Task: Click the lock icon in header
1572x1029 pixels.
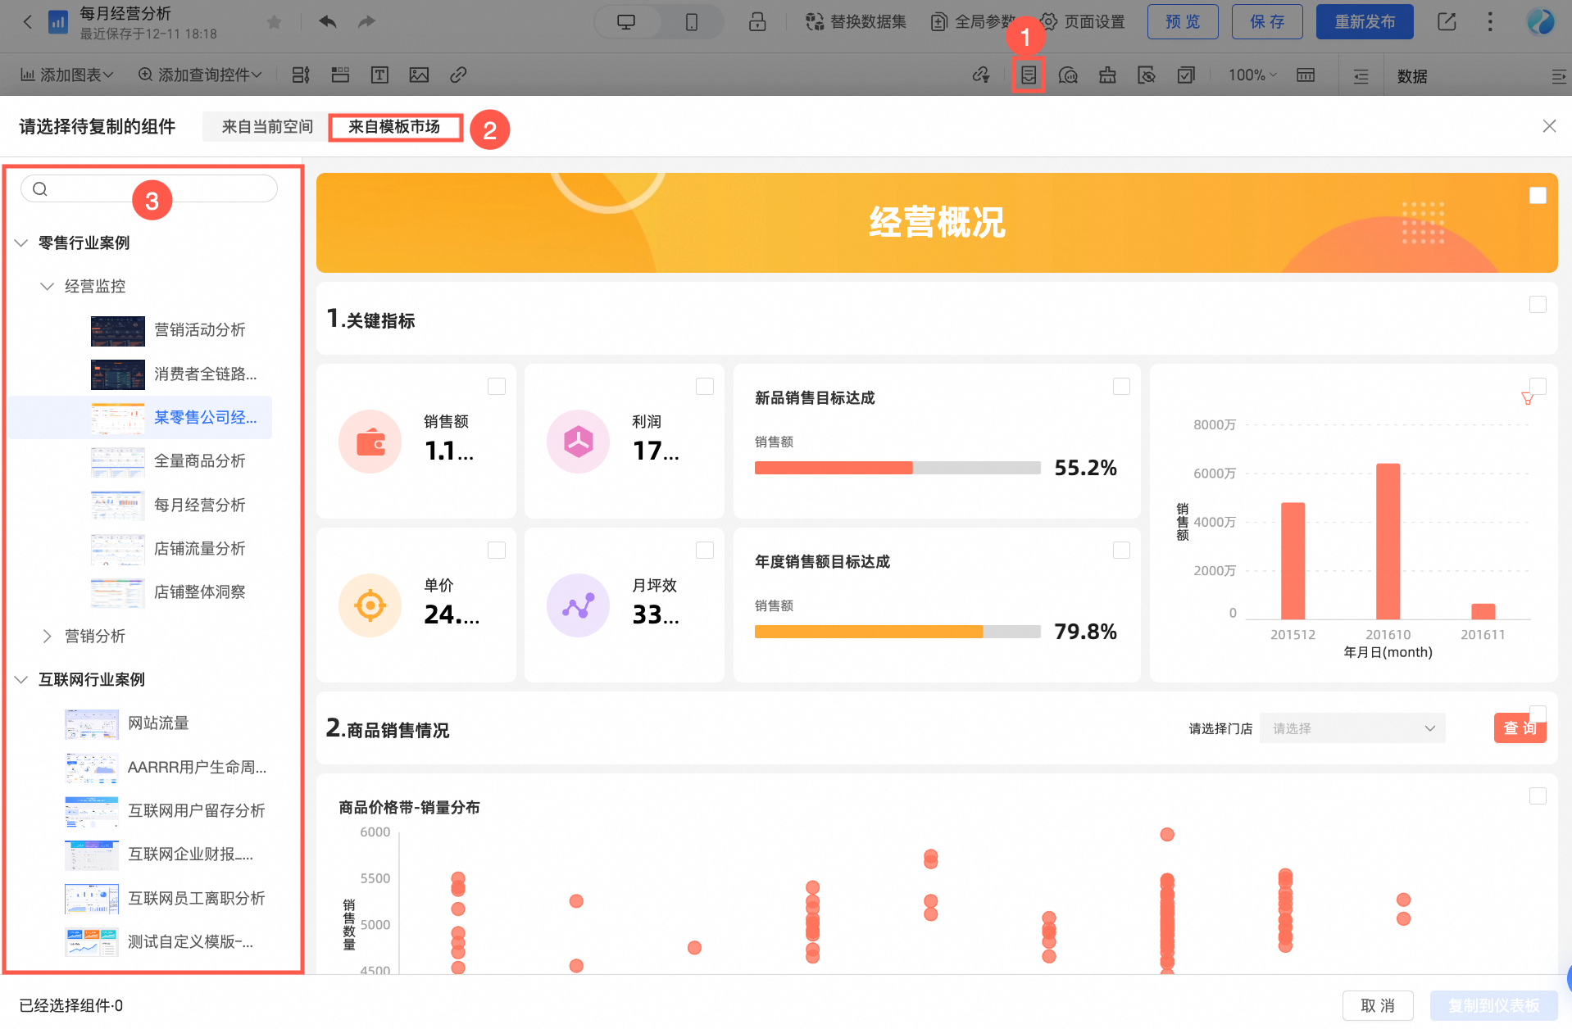Action: point(757,22)
